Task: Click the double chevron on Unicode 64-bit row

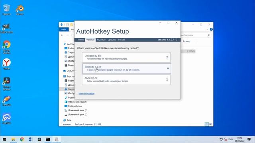Action: tap(168, 68)
